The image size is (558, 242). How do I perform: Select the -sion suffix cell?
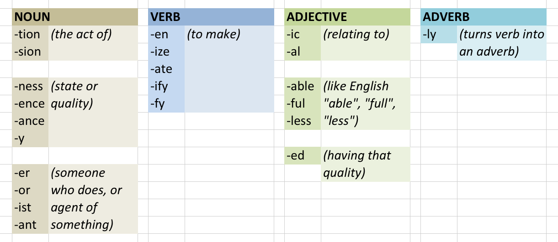coord(30,52)
